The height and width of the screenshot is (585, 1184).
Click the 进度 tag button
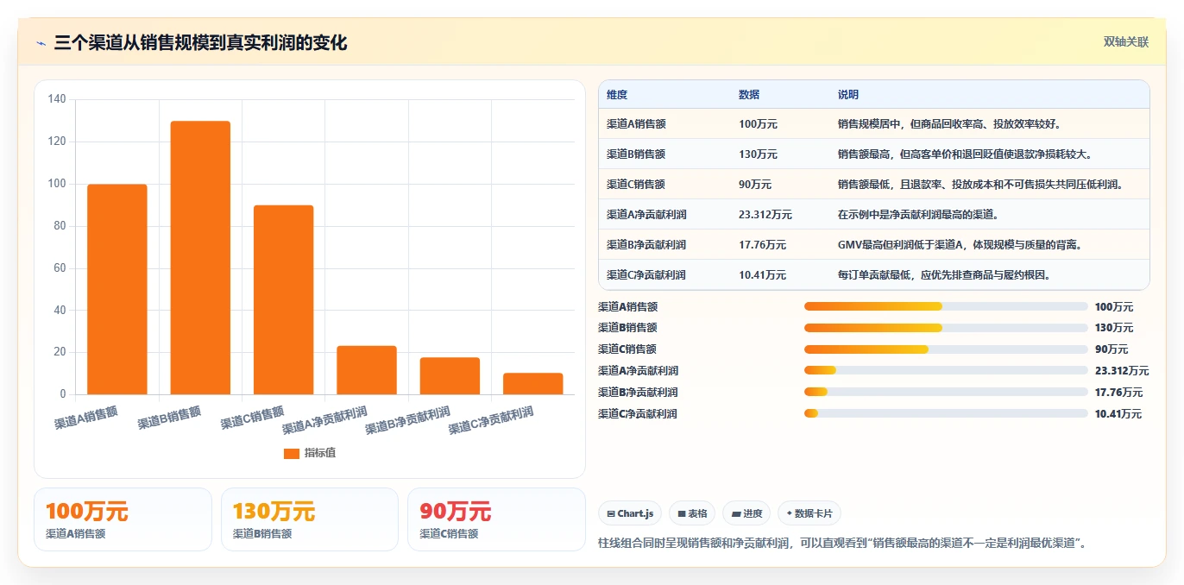click(746, 513)
